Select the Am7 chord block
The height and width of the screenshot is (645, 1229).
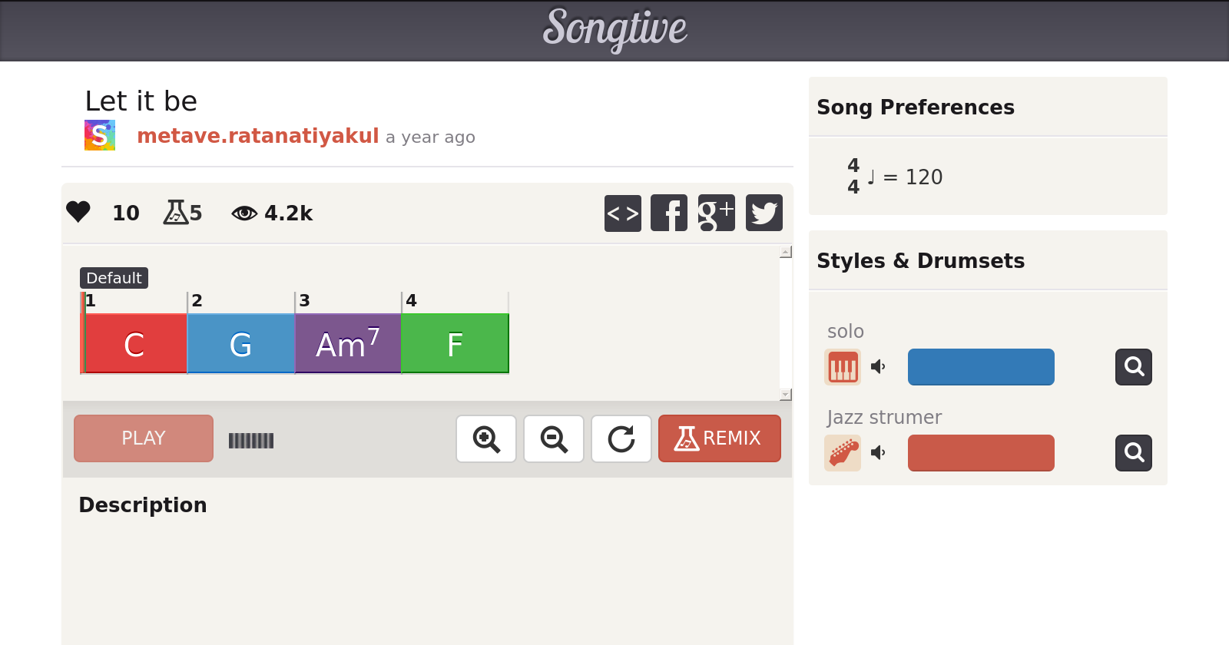pos(348,344)
